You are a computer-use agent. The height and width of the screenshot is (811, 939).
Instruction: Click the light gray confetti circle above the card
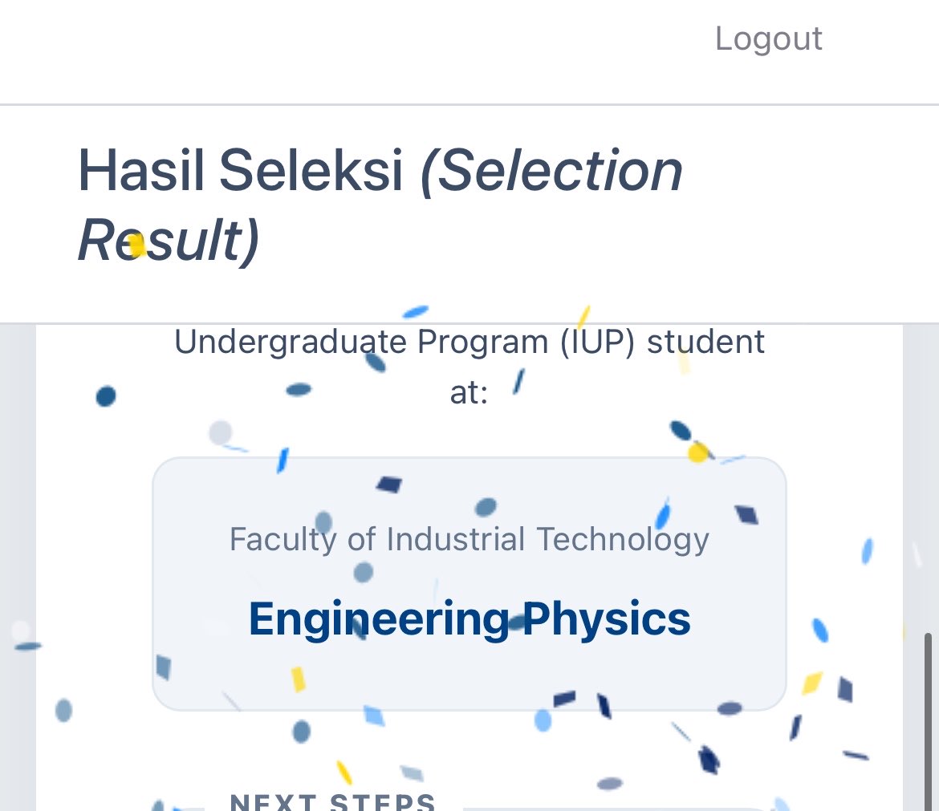221,432
